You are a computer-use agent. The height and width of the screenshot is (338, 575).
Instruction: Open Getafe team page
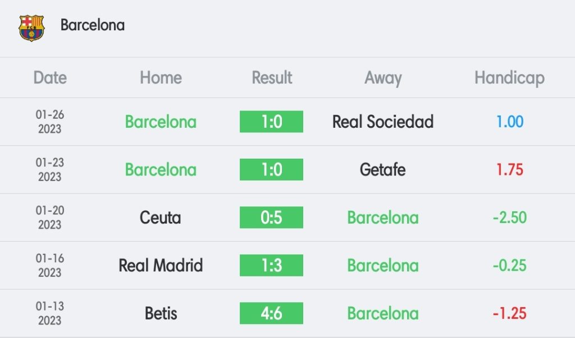click(x=383, y=170)
